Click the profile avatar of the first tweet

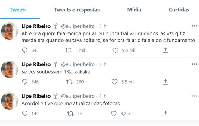click(10, 31)
